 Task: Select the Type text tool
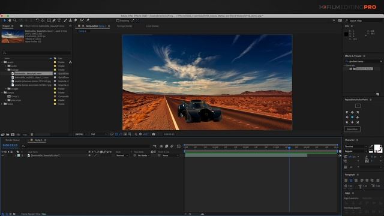point(59,20)
